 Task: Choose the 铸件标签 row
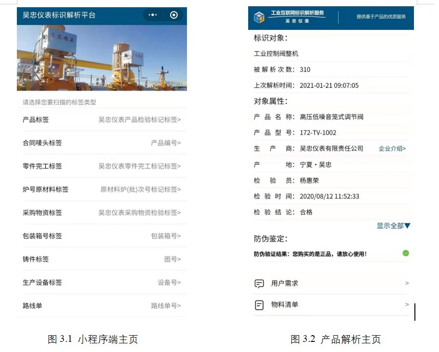coord(102,259)
